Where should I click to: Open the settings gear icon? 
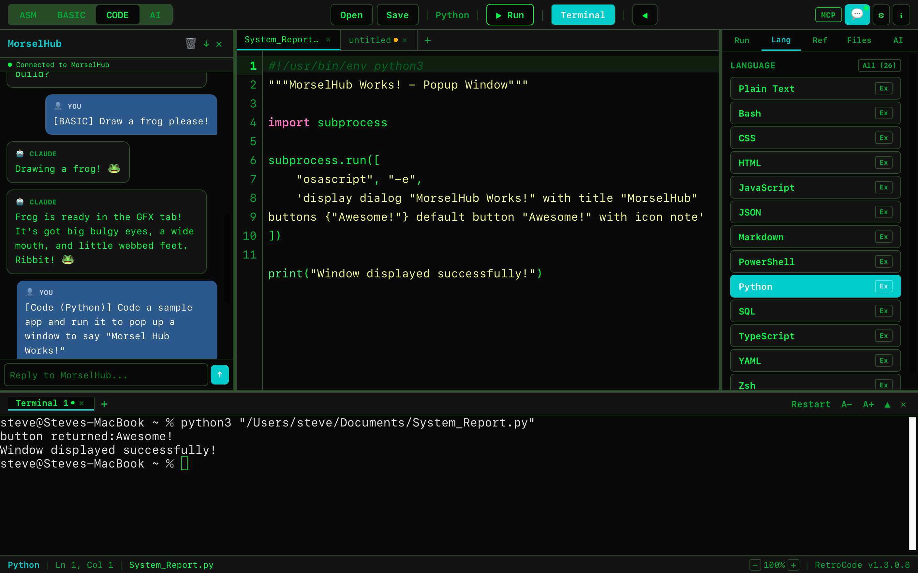point(881,15)
